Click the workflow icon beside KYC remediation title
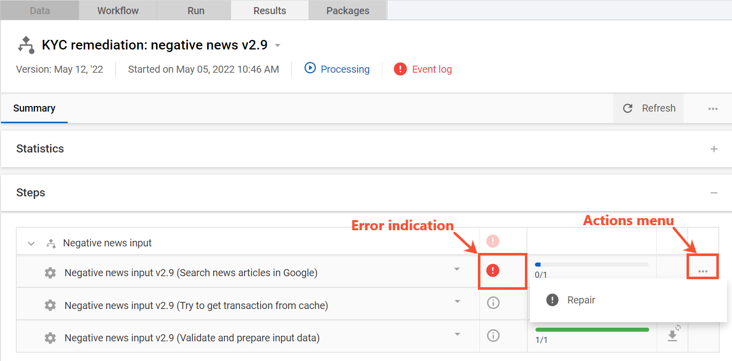This screenshot has width=732, height=361. pos(26,45)
